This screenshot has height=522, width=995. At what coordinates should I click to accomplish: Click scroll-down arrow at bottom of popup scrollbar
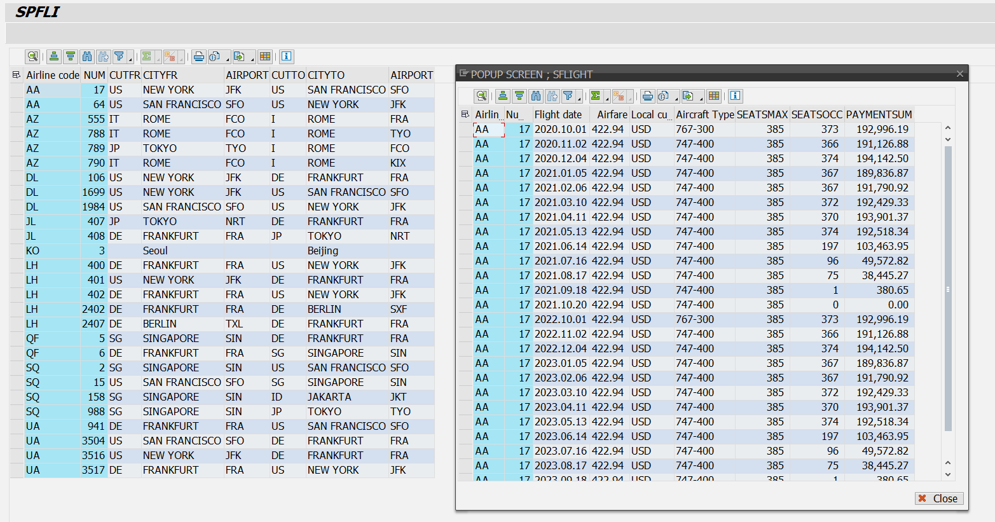[x=948, y=474]
